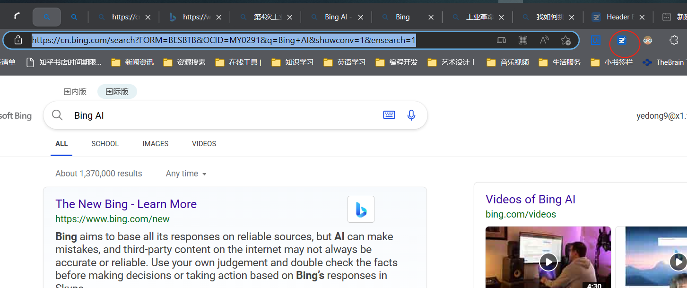This screenshot has width=687, height=288.
Task: Open the Videos of Bing AI heading link
Action: point(530,199)
